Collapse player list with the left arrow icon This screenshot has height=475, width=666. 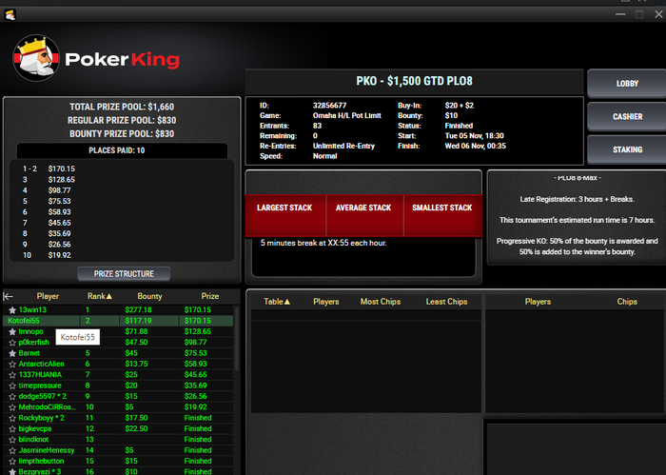pos(8,297)
